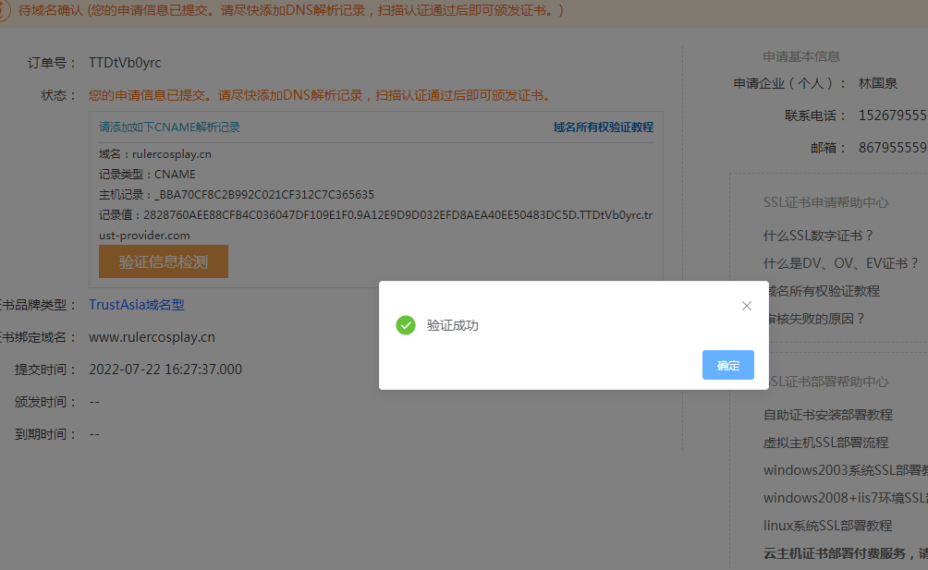Click the 验证信息检测 button

163,261
